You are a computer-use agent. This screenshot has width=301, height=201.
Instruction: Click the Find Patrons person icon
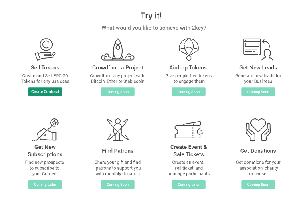pos(118,130)
